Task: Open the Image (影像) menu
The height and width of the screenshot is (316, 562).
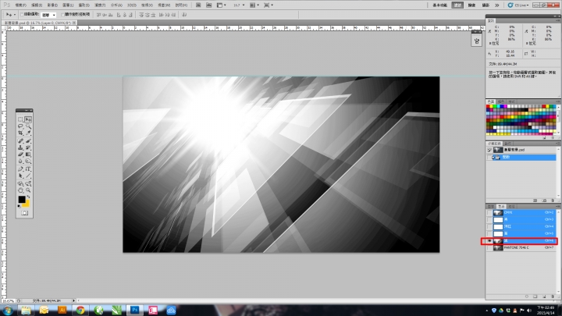Action: pyautogui.click(x=52, y=5)
